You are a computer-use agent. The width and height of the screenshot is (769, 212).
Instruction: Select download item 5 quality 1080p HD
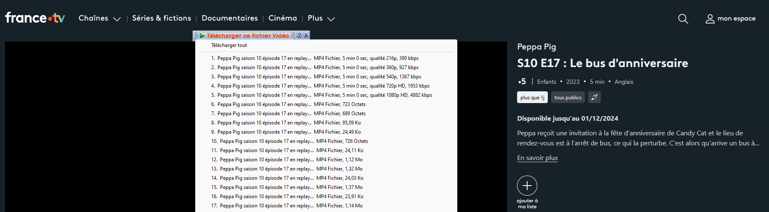coord(326,95)
